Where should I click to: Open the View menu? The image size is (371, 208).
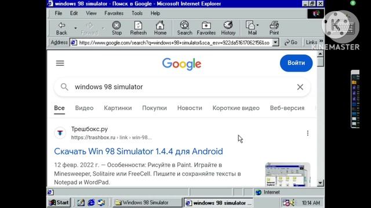(91, 13)
